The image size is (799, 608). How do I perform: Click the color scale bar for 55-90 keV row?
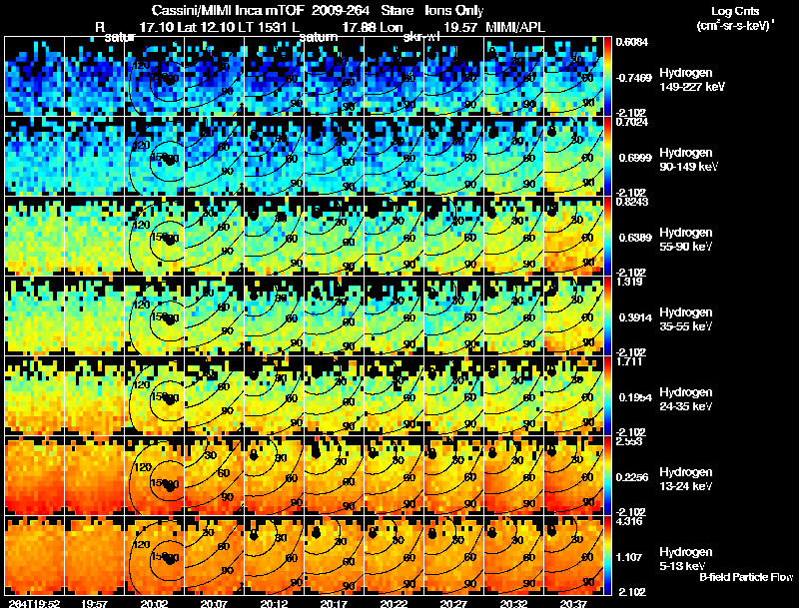pos(607,237)
